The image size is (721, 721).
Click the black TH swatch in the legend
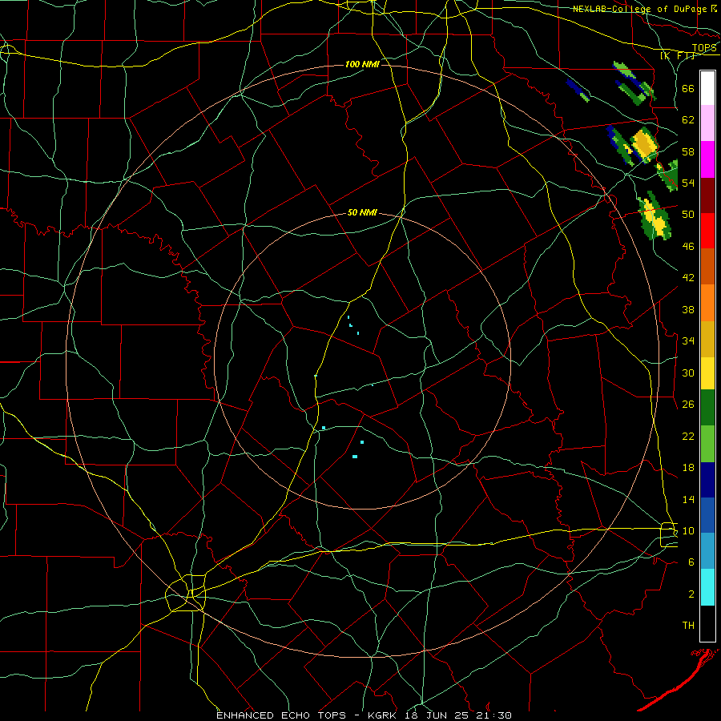[707, 623]
